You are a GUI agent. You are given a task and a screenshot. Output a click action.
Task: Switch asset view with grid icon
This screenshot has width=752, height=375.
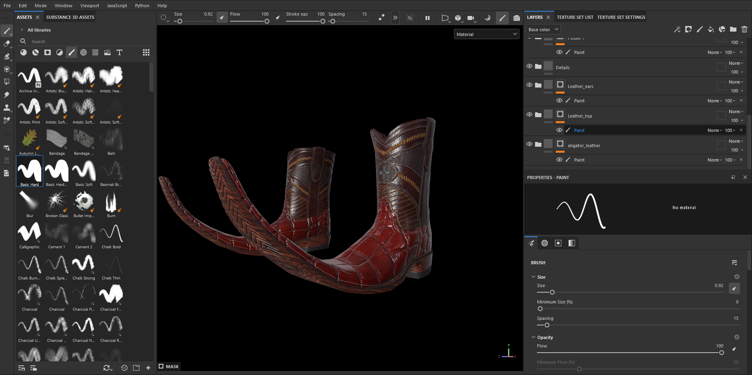click(x=146, y=52)
